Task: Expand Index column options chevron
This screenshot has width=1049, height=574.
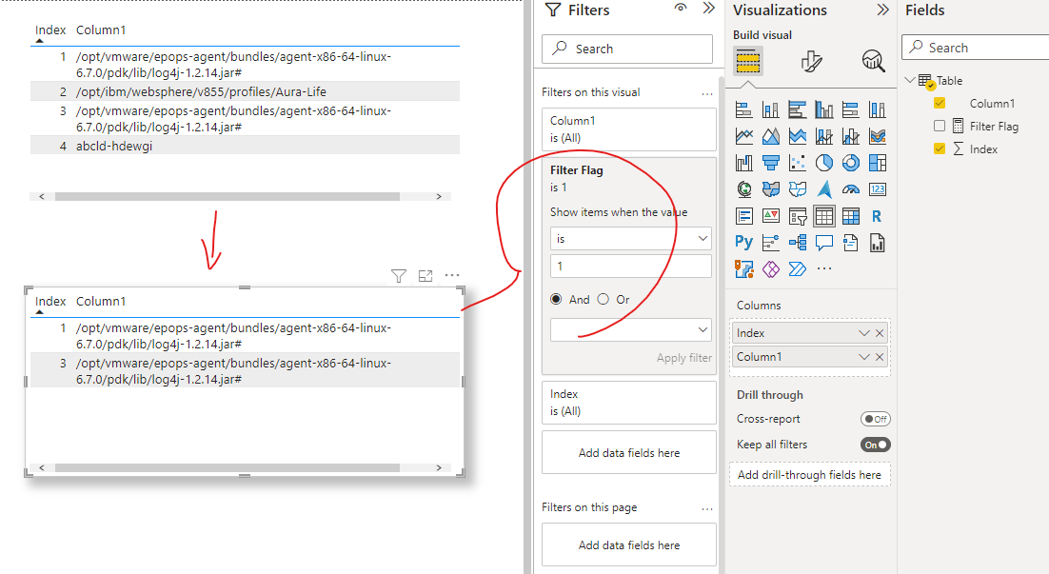Action: 863,333
